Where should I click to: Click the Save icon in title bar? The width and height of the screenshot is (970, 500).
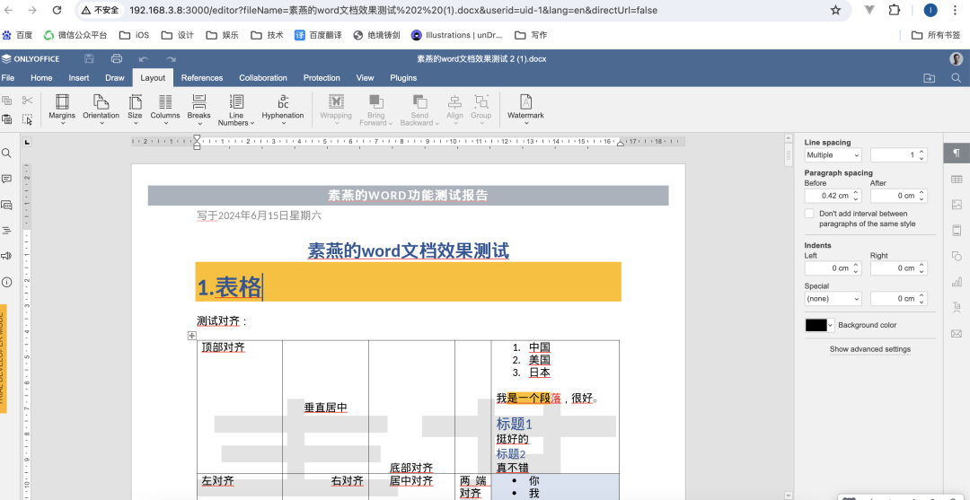click(x=89, y=58)
